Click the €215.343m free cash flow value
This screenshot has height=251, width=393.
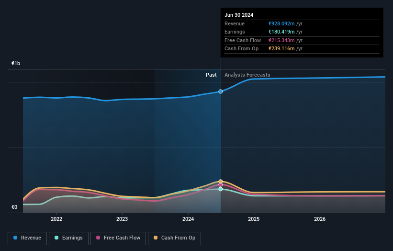point(281,40)
